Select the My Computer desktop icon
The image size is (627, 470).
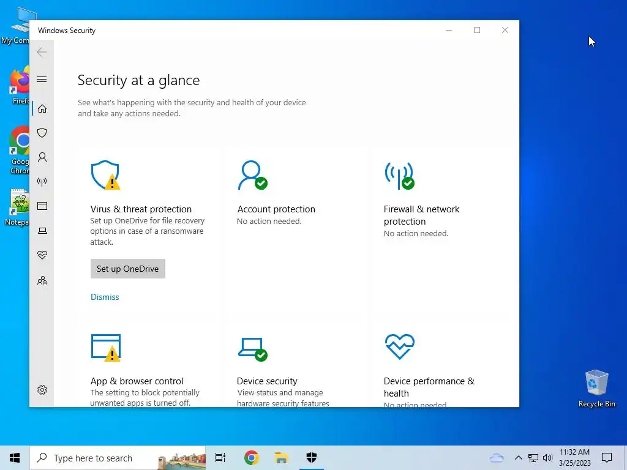(x=18, y=26)
